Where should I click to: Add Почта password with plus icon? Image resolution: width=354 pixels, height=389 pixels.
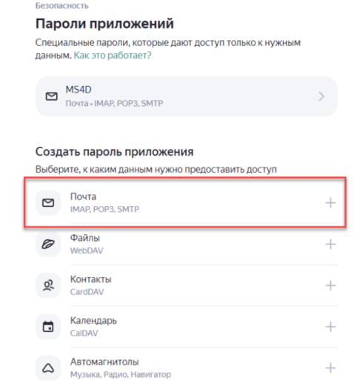point(330,203)
